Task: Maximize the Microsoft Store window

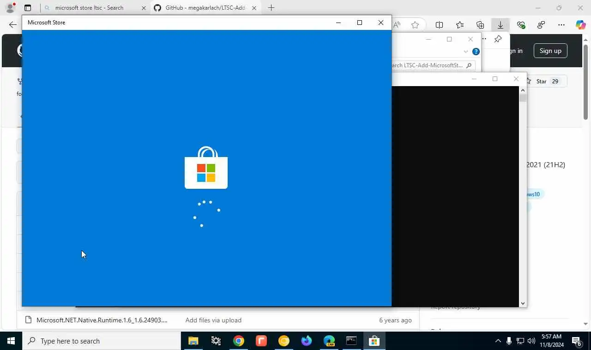Action: [360, 23]
